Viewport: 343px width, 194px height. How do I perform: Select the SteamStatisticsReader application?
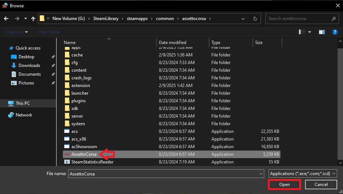(x=92, y=162)
